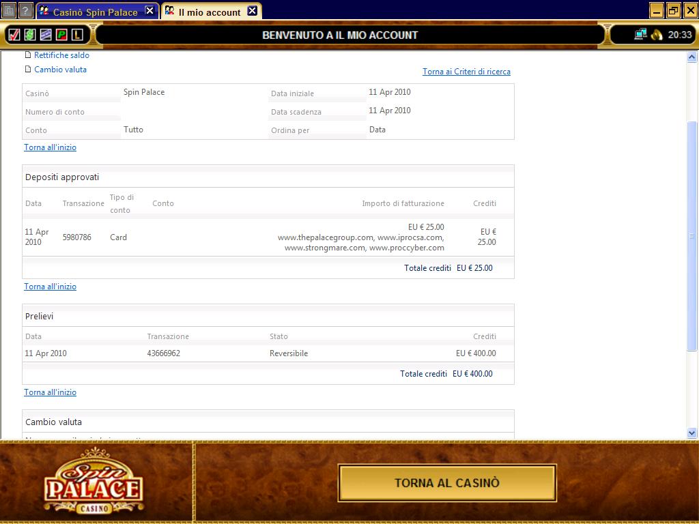Click the Tutto account value
Image resolution: width=699 pixels, height=524 pixels.
point(133,130)
